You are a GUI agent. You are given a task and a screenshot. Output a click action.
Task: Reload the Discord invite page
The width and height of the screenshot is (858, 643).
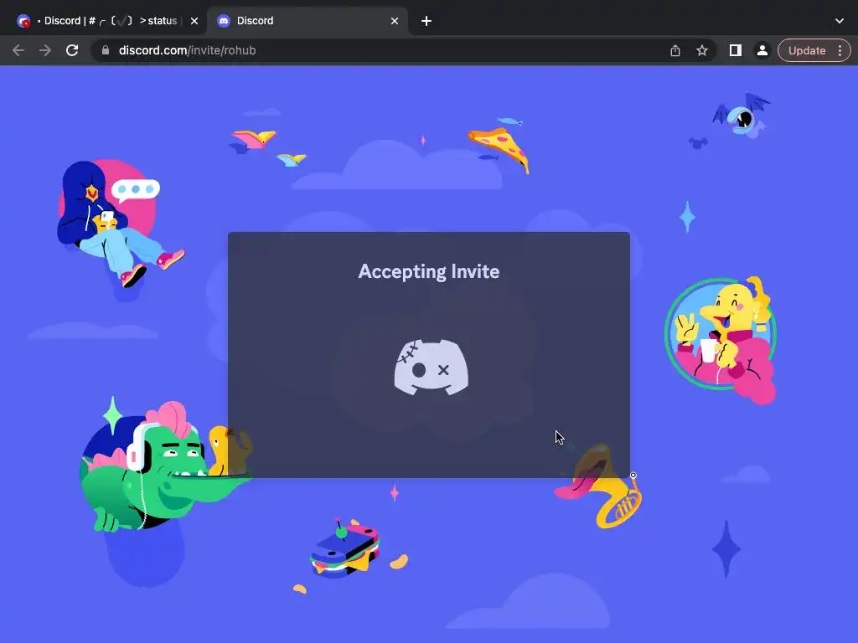pos(72,50)
